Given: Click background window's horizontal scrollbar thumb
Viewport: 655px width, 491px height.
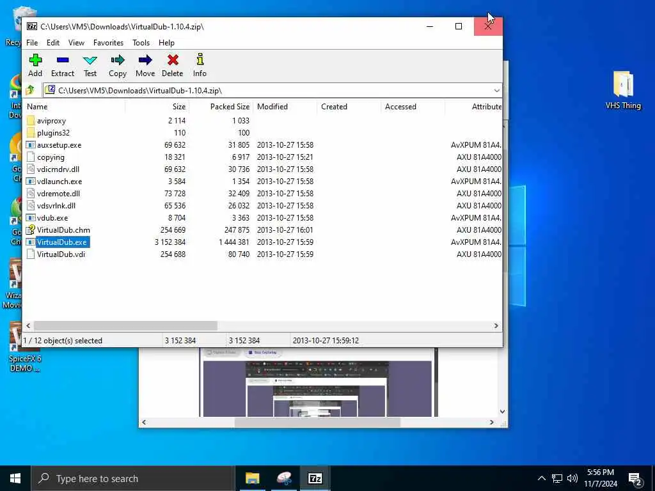Looking at the screenshot, I should (x=317, y=423).
